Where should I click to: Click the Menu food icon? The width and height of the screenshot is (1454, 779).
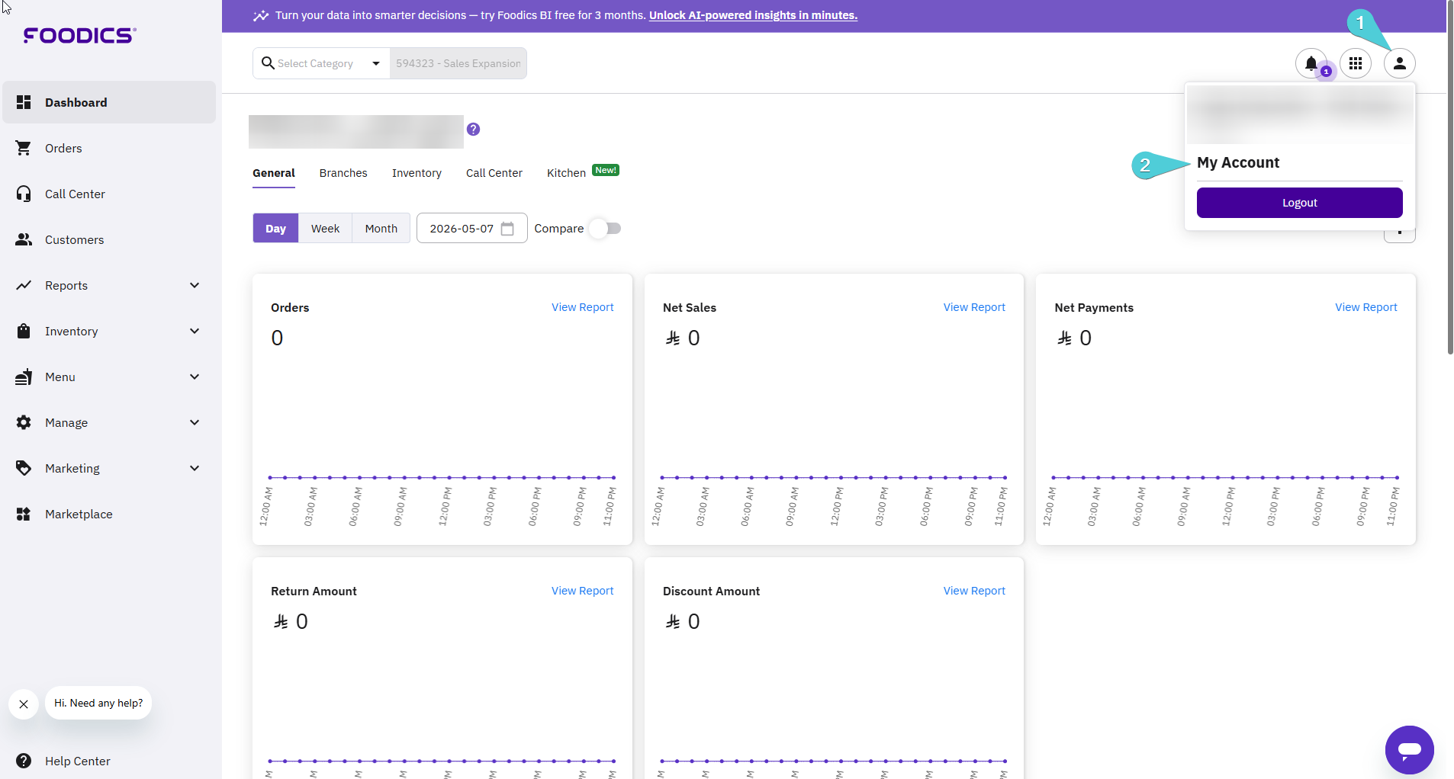coord(24,377)
